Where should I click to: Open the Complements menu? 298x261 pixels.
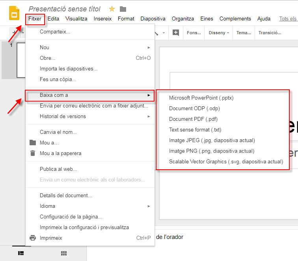(x=235, y=19)
